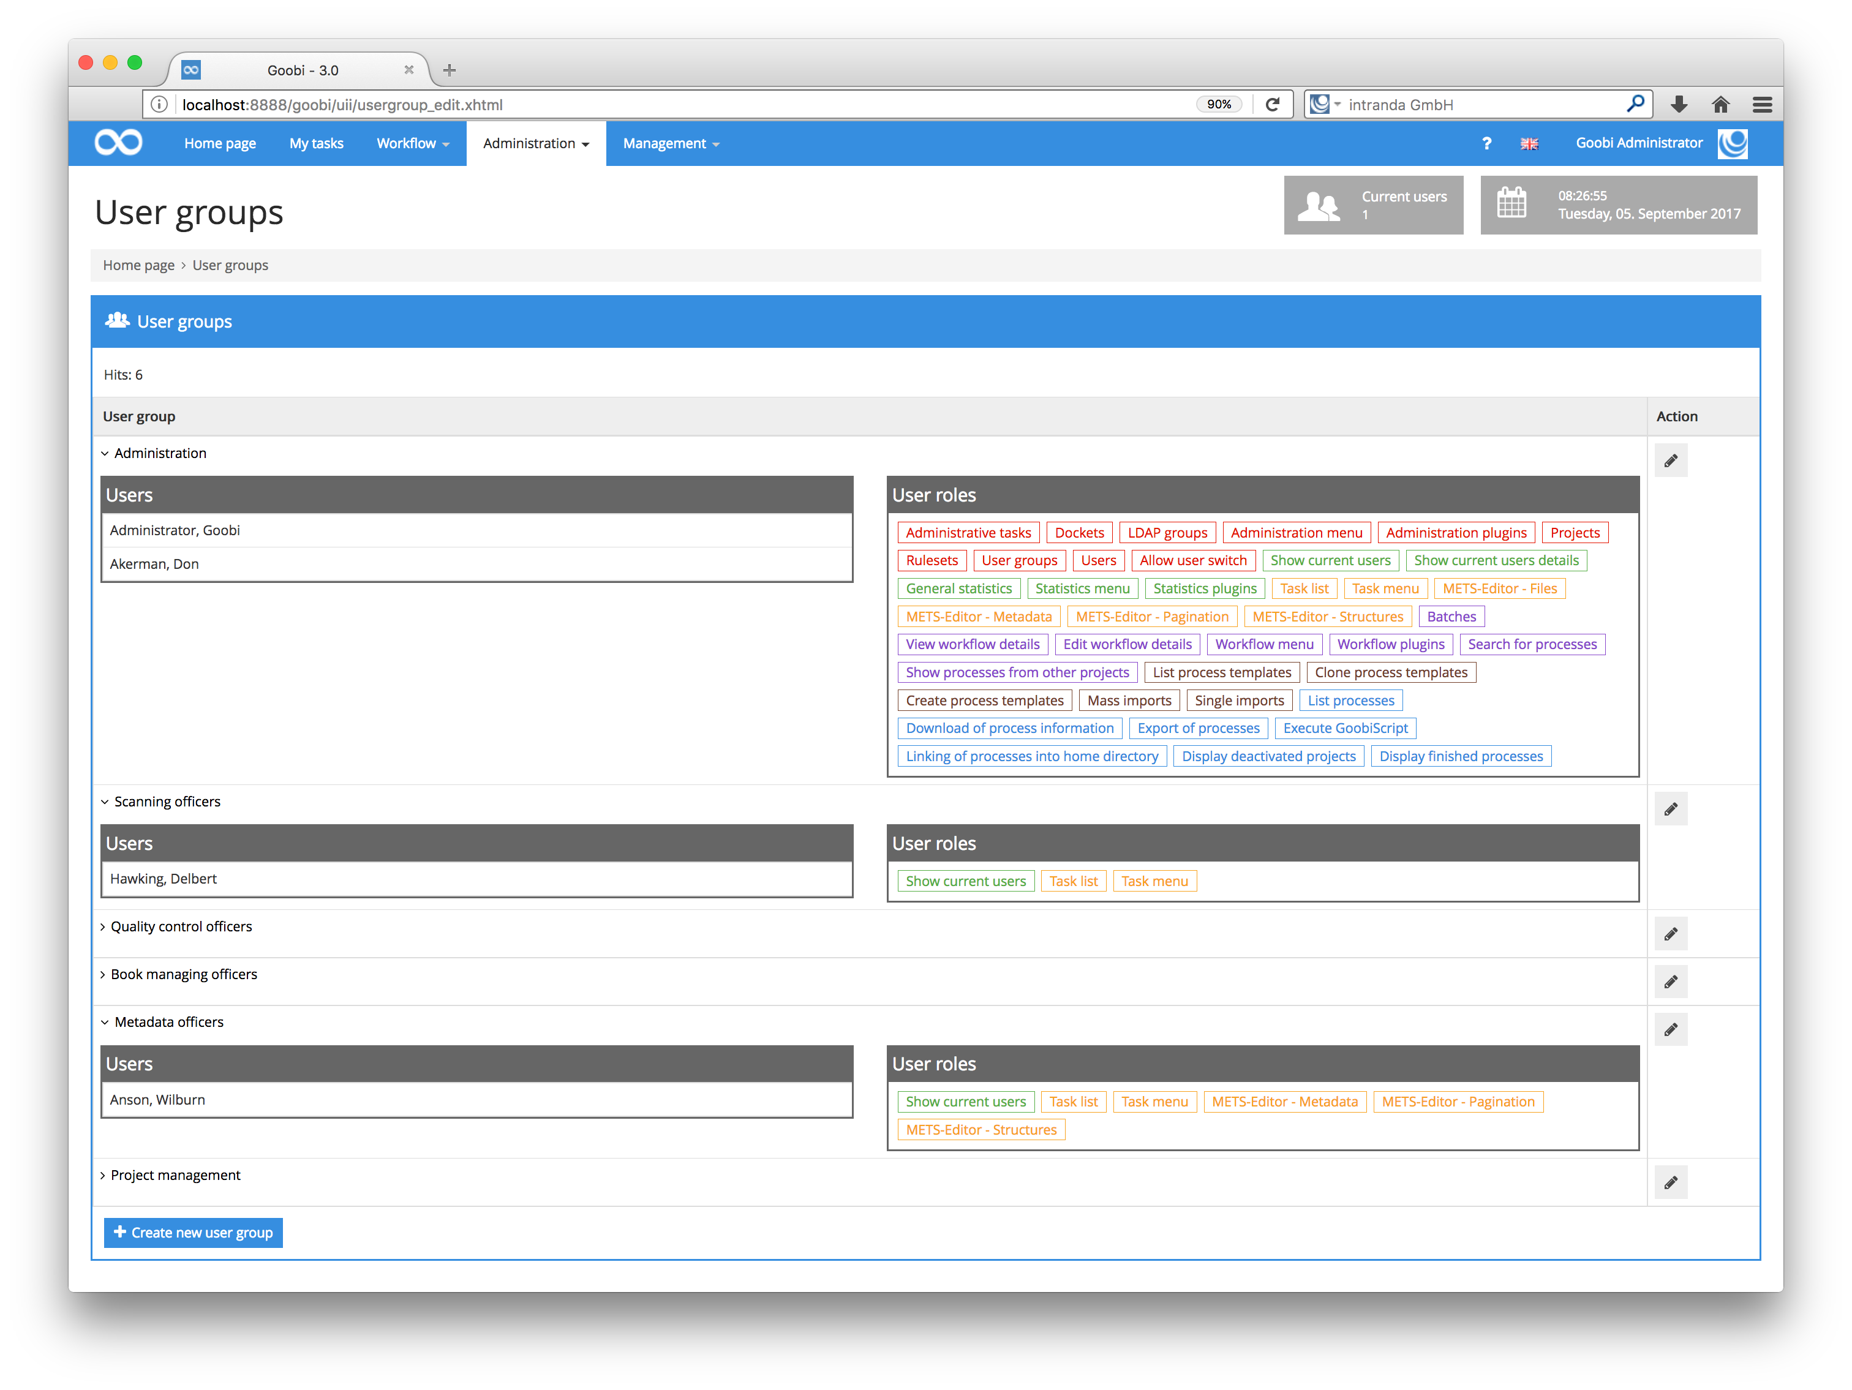Go to the browser home icon
The height and width of the screenshot is (1390, 1852).
(1720, 104)
